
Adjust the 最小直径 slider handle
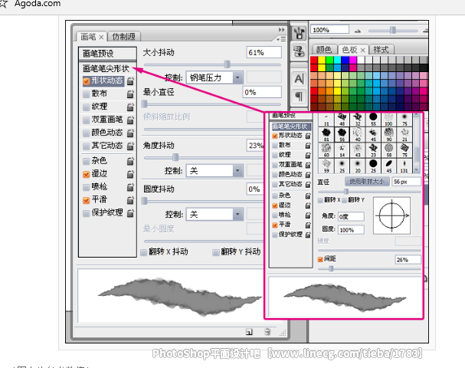[x=145, y=103]
